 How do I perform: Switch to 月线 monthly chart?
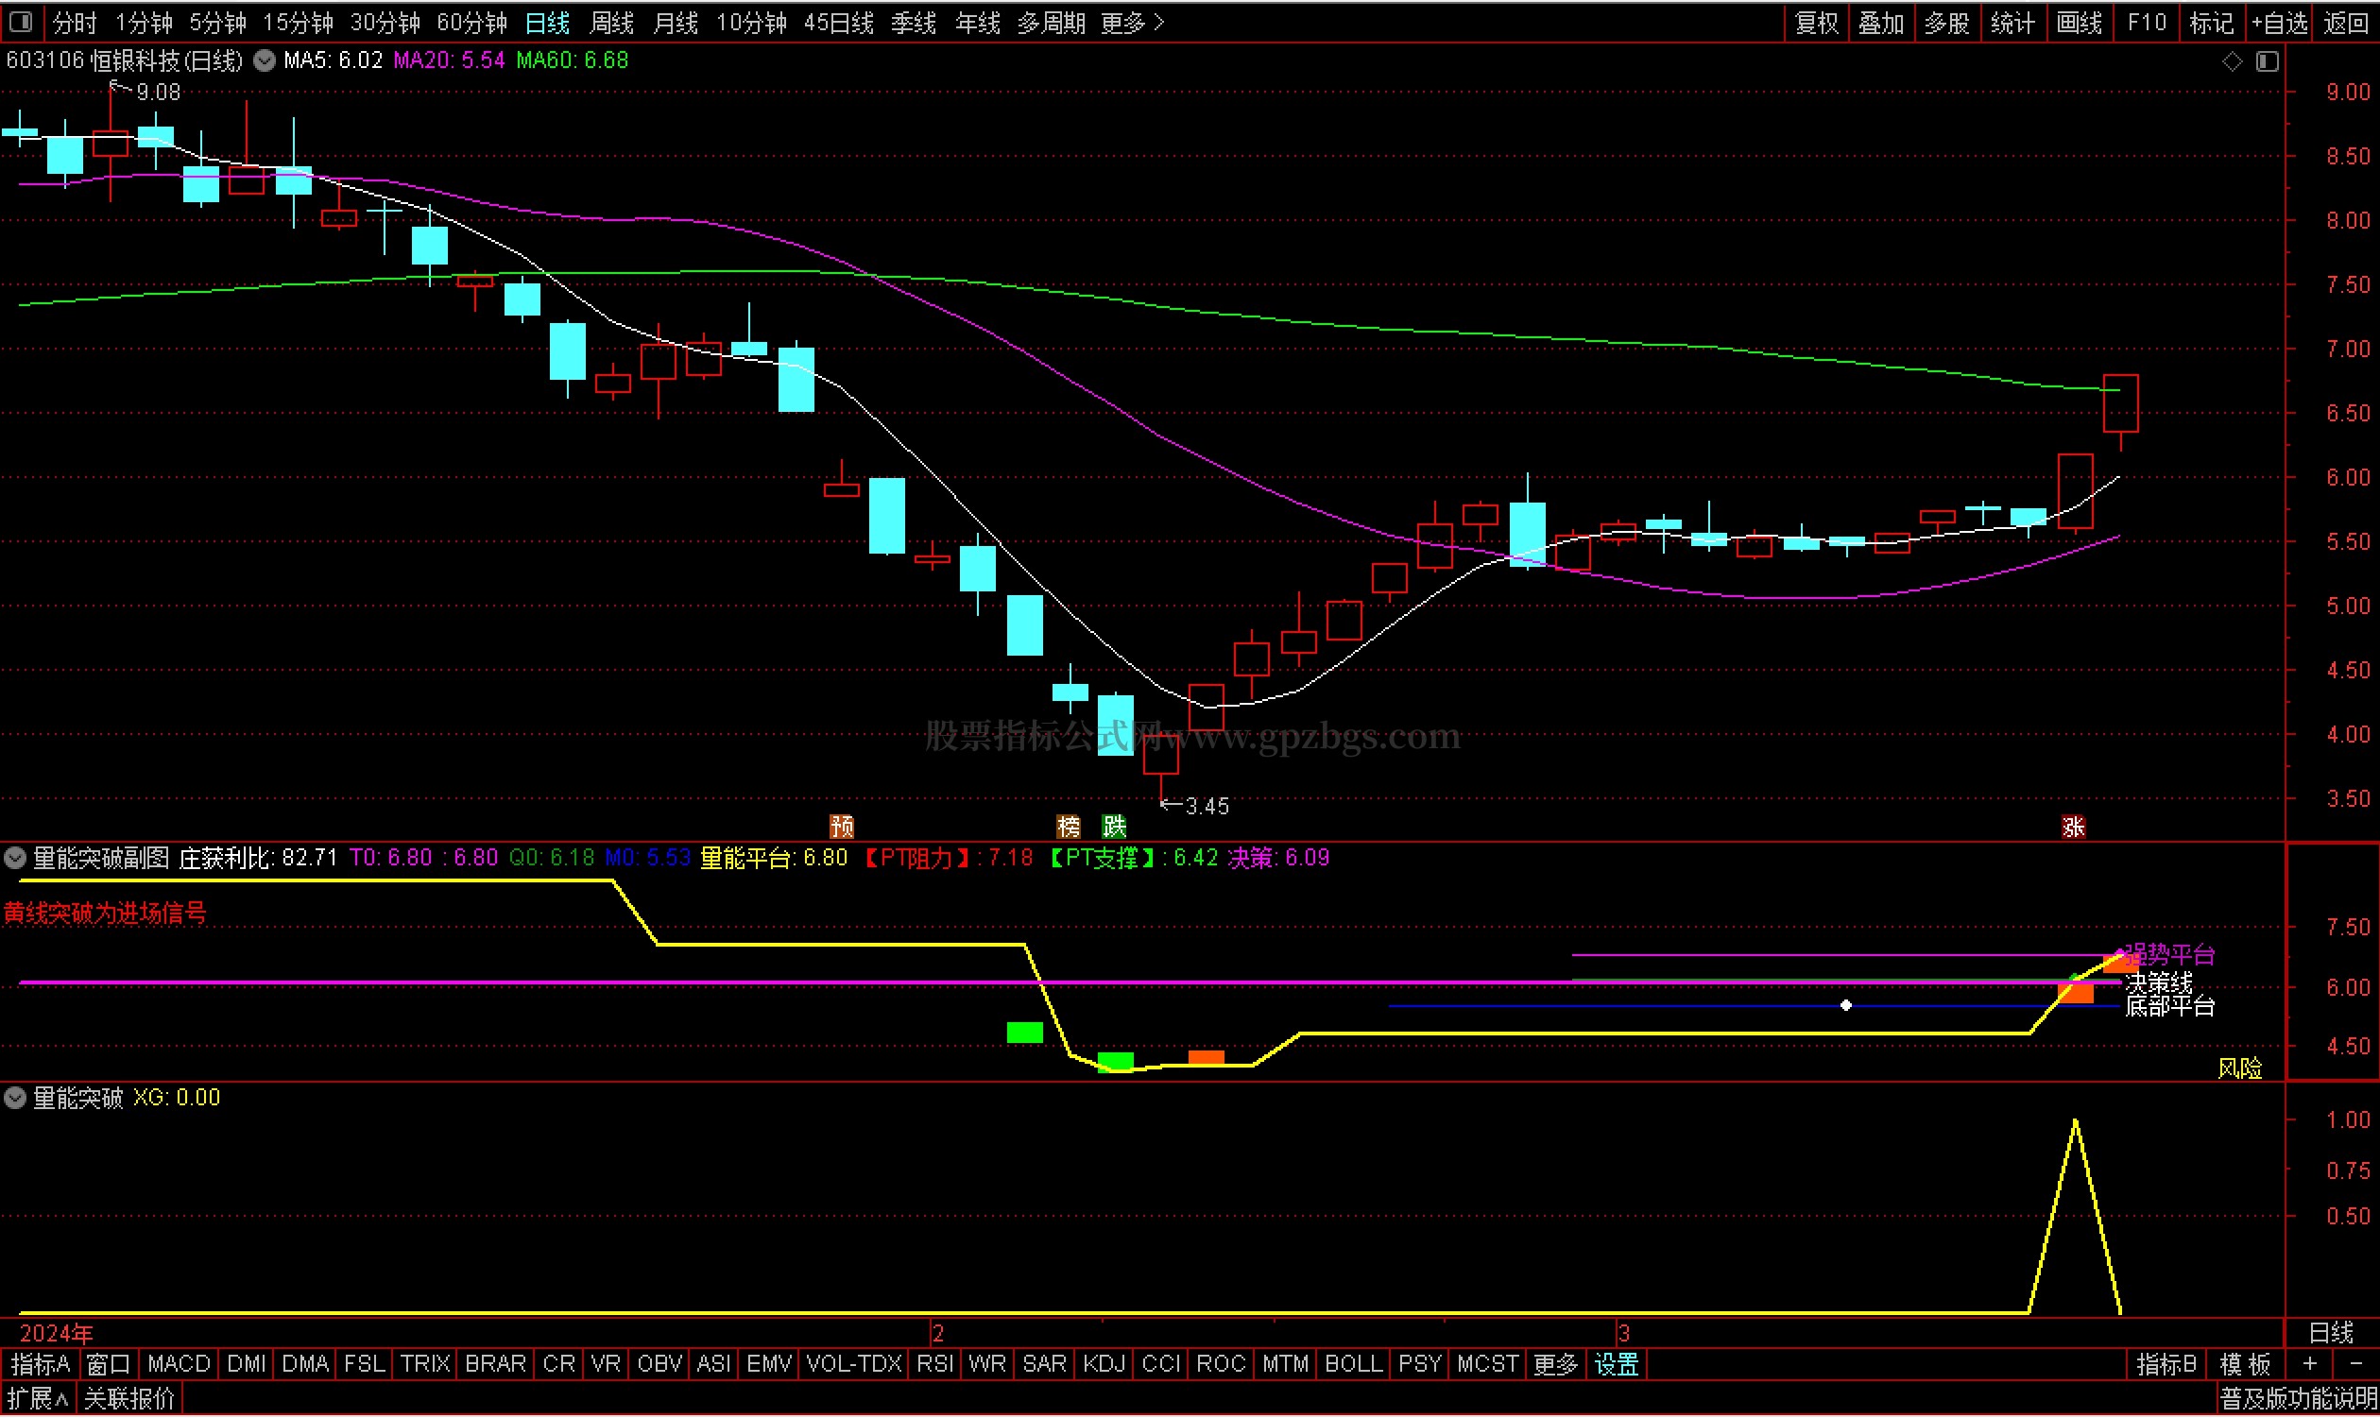tap(676, 22)
